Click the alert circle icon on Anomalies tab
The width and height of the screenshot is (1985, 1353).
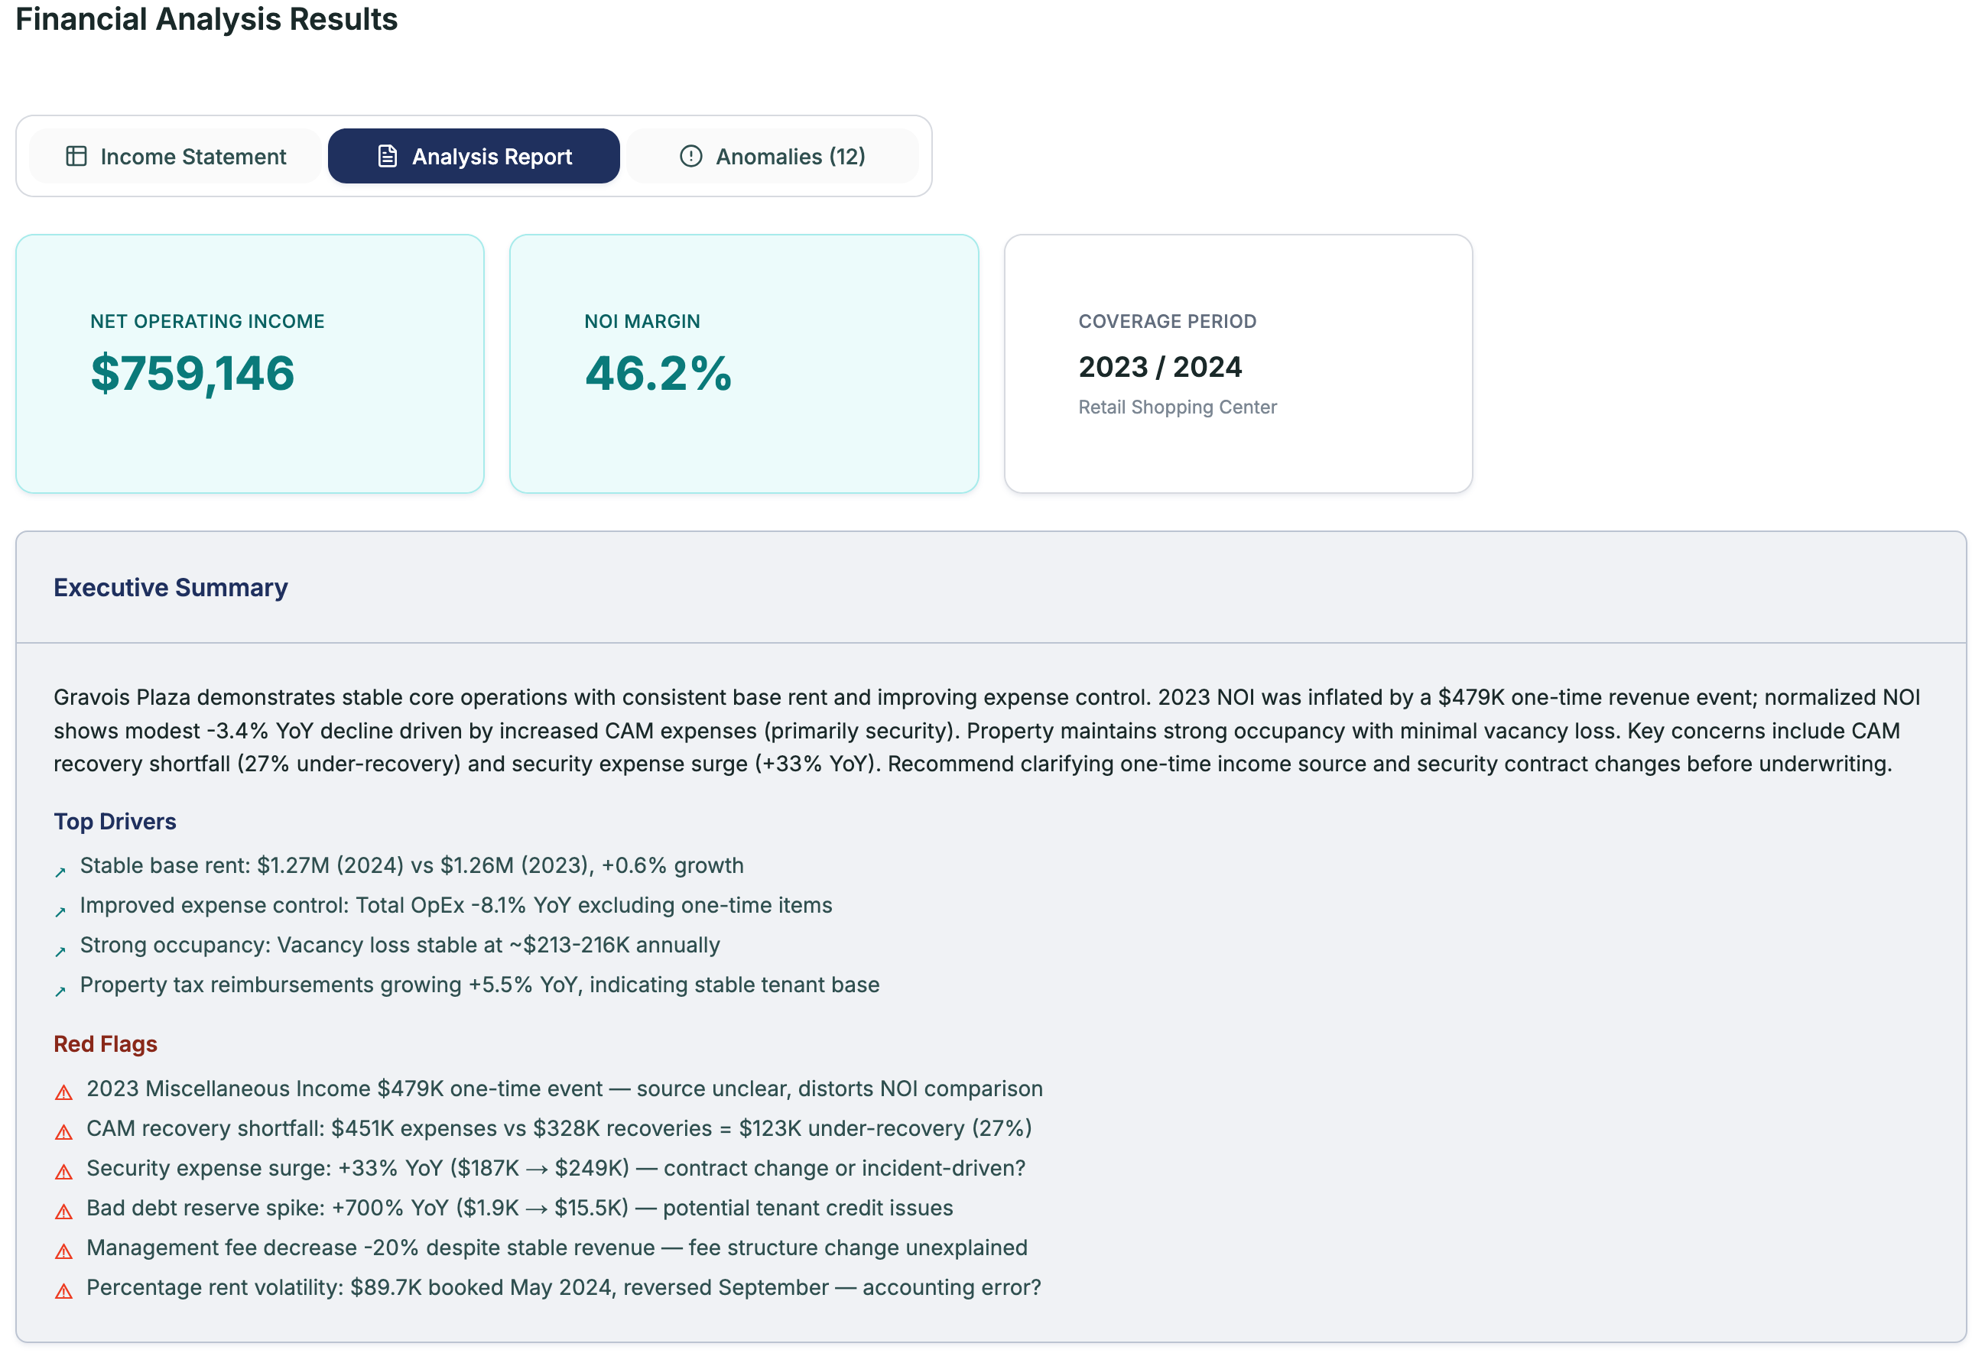691,155
